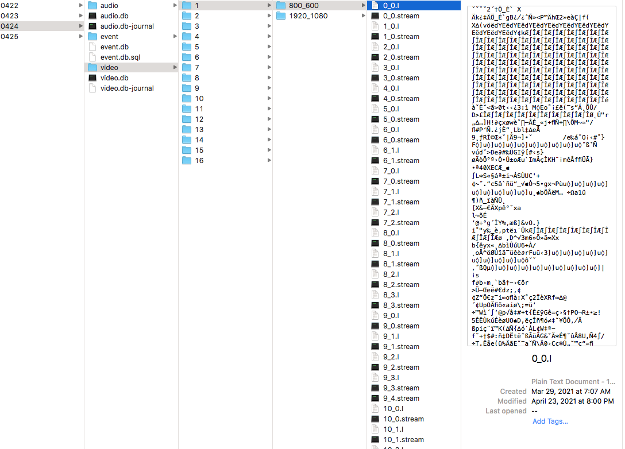
Task: Click folder icon for folder 12
Action: pos(187,119)
